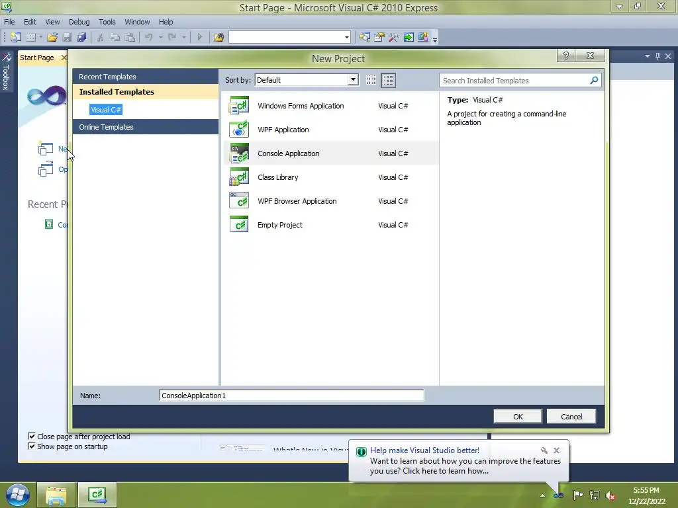Viewport: 678px width, 508px height.
Task: Click the New Project toolbar icon
Action: 16,37
